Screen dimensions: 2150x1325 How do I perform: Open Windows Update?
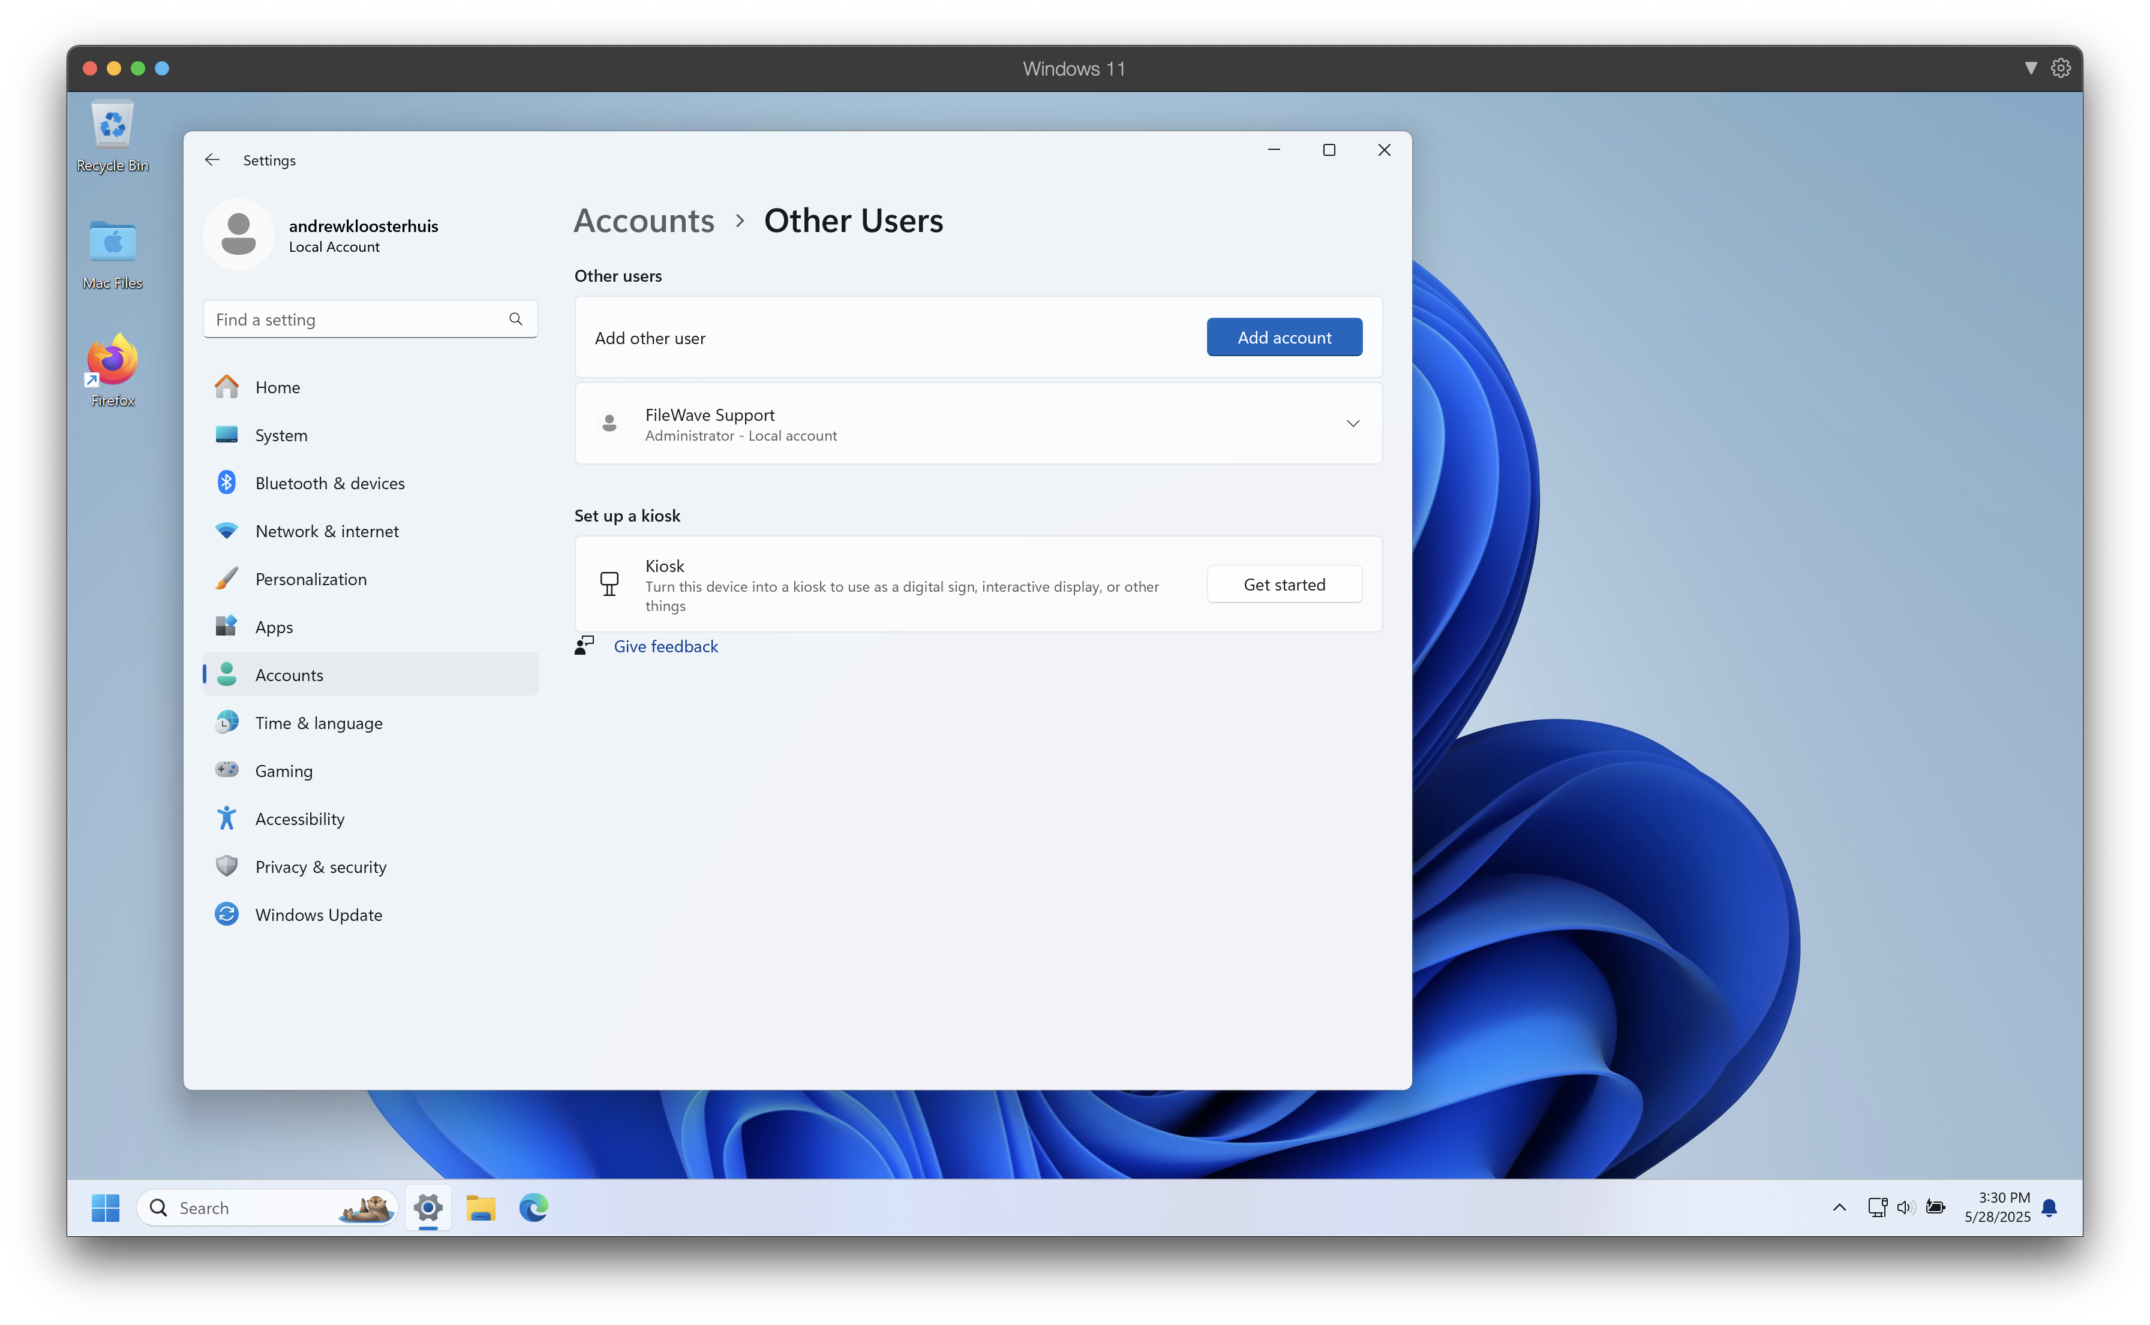click(370, 915)
